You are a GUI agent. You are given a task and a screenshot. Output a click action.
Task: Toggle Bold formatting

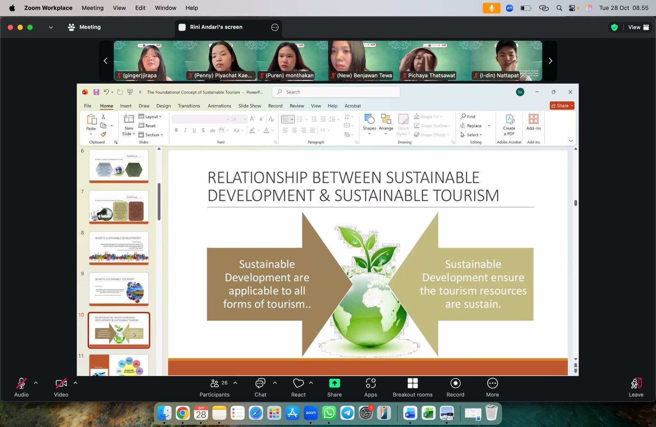(x=176, y=130)
